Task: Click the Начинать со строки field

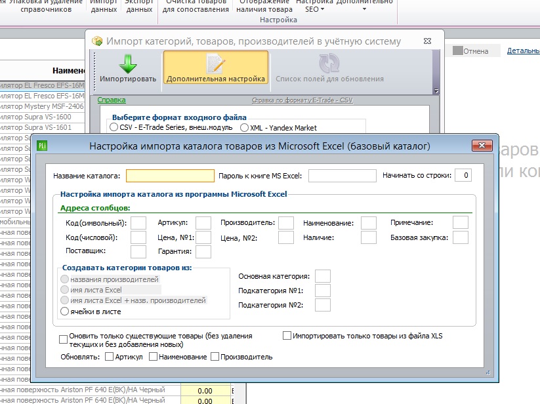Action: coord(463,175)
